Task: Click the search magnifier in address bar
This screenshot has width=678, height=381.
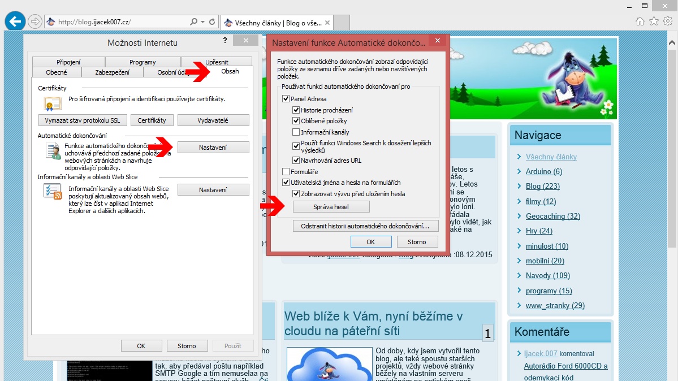Action: [x=194, y=21]
